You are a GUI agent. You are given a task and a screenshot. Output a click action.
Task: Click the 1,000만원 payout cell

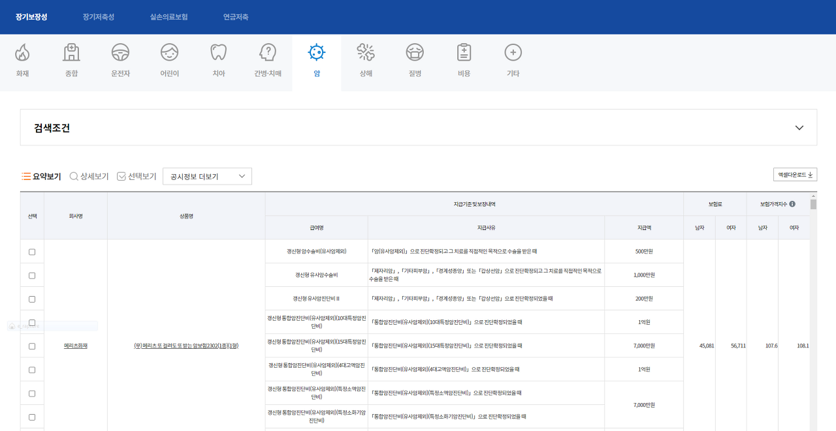644,275
